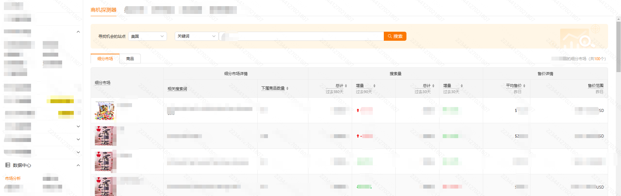621x196 pixels.
Task: Open the 商机探测器 top tab
Action: tap(104, 10)
